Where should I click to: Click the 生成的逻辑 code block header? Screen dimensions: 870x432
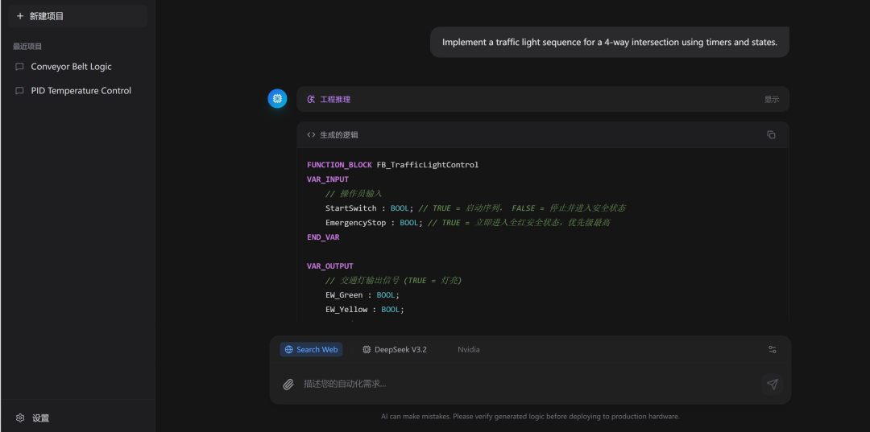338,135
